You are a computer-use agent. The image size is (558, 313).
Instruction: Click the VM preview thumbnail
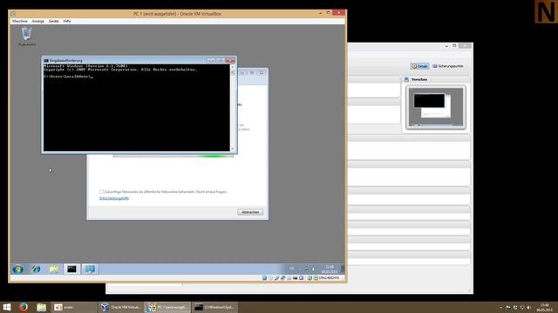(x=436, y=107)
